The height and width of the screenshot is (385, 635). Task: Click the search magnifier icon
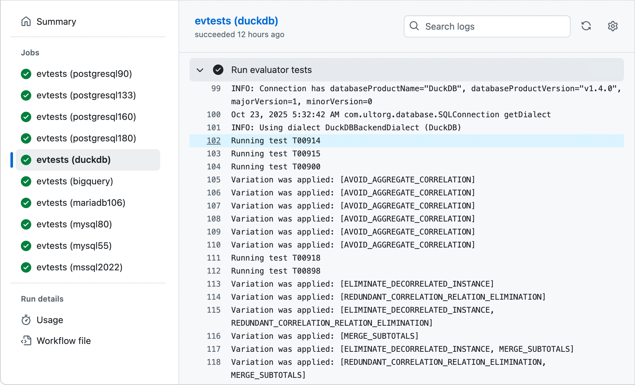coord(414,26)
